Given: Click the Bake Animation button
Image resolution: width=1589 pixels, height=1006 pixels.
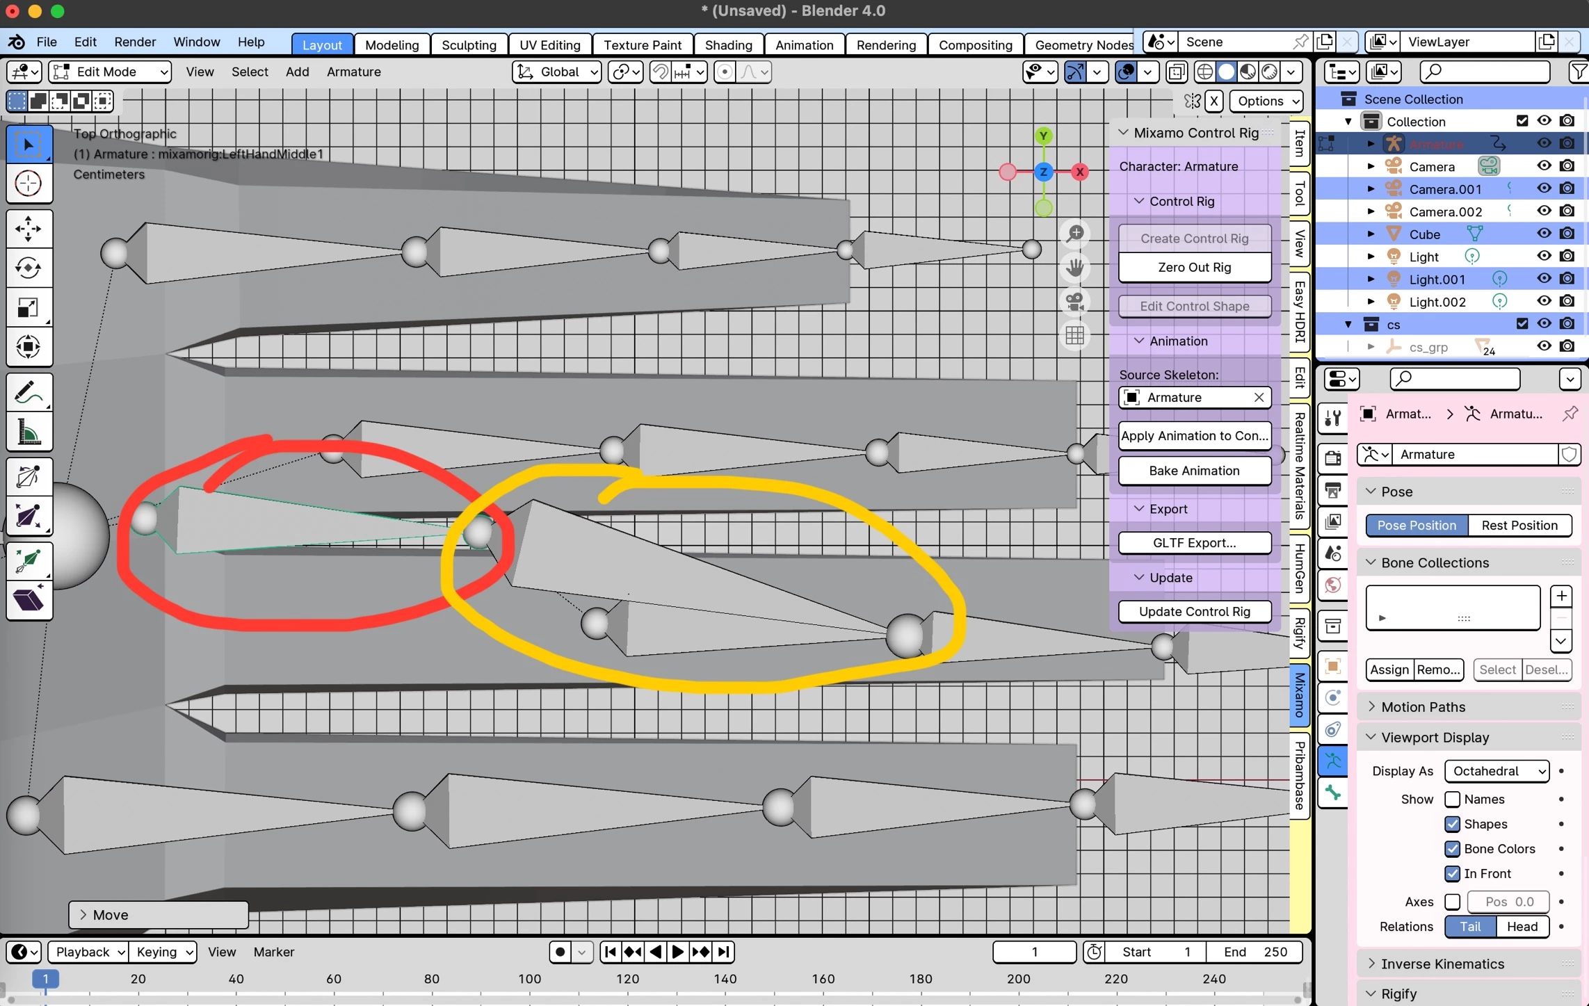Looking at the screenshot, I should tap(1194, 471).
